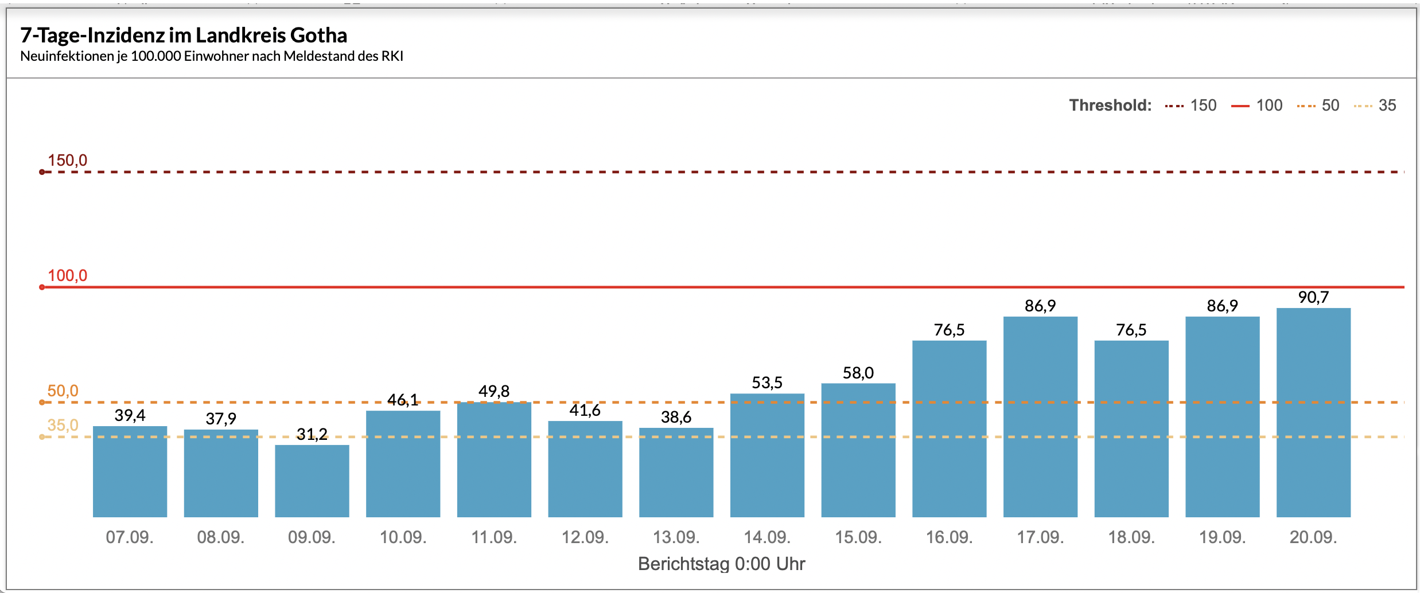Click the subtitle starting with "Neuinfektionen je 100.000 Einwohner"
This screenshot has height=593, width=1420.
[212, 56]
